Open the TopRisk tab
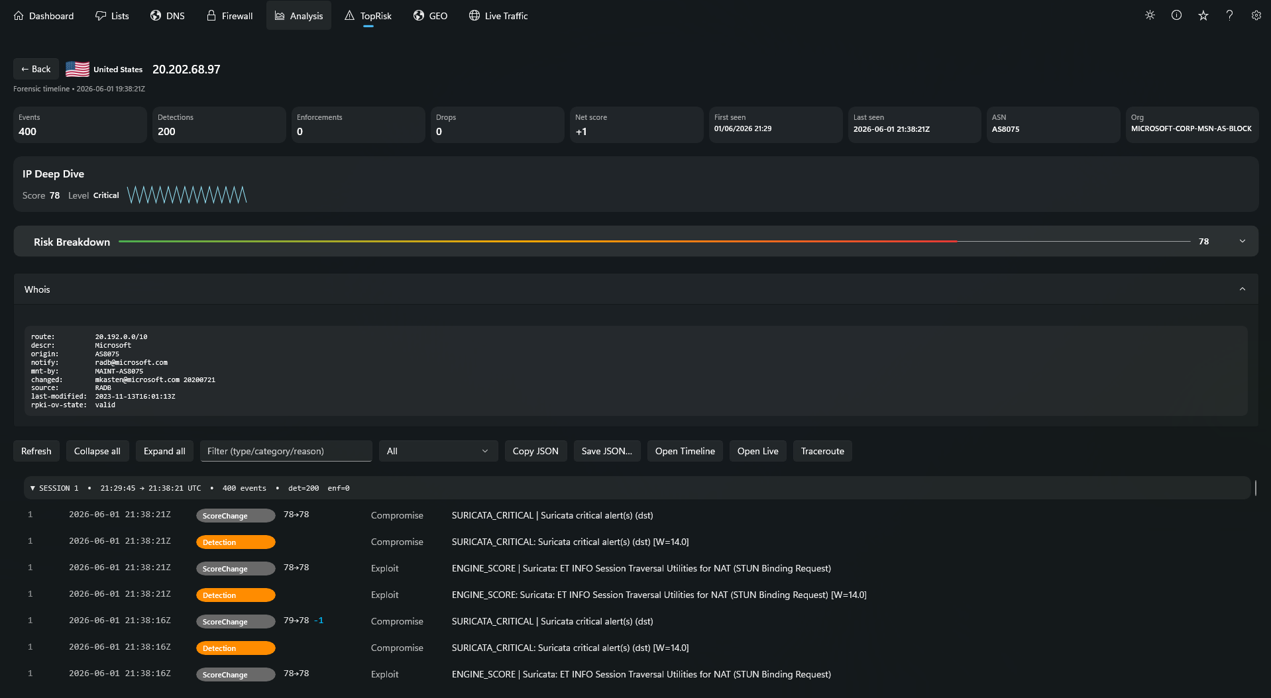This screenshot has width=1271, height=698. pos(368,16)
